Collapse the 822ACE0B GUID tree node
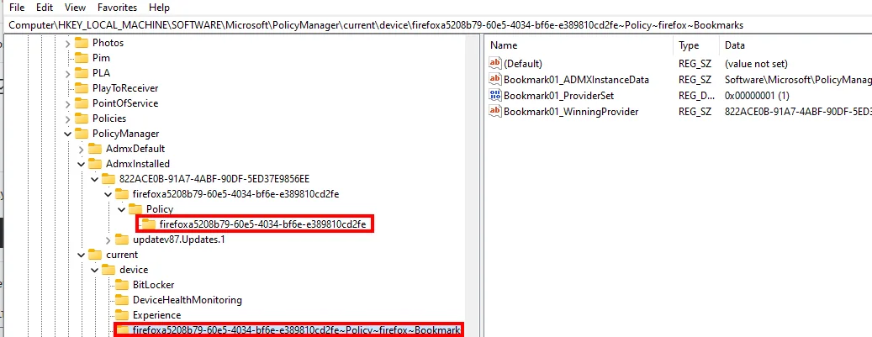 click(95, 179)
